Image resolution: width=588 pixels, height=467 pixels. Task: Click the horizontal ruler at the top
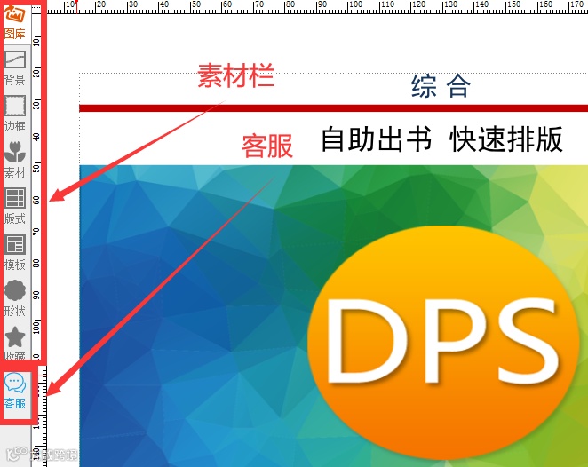point(317,7)
